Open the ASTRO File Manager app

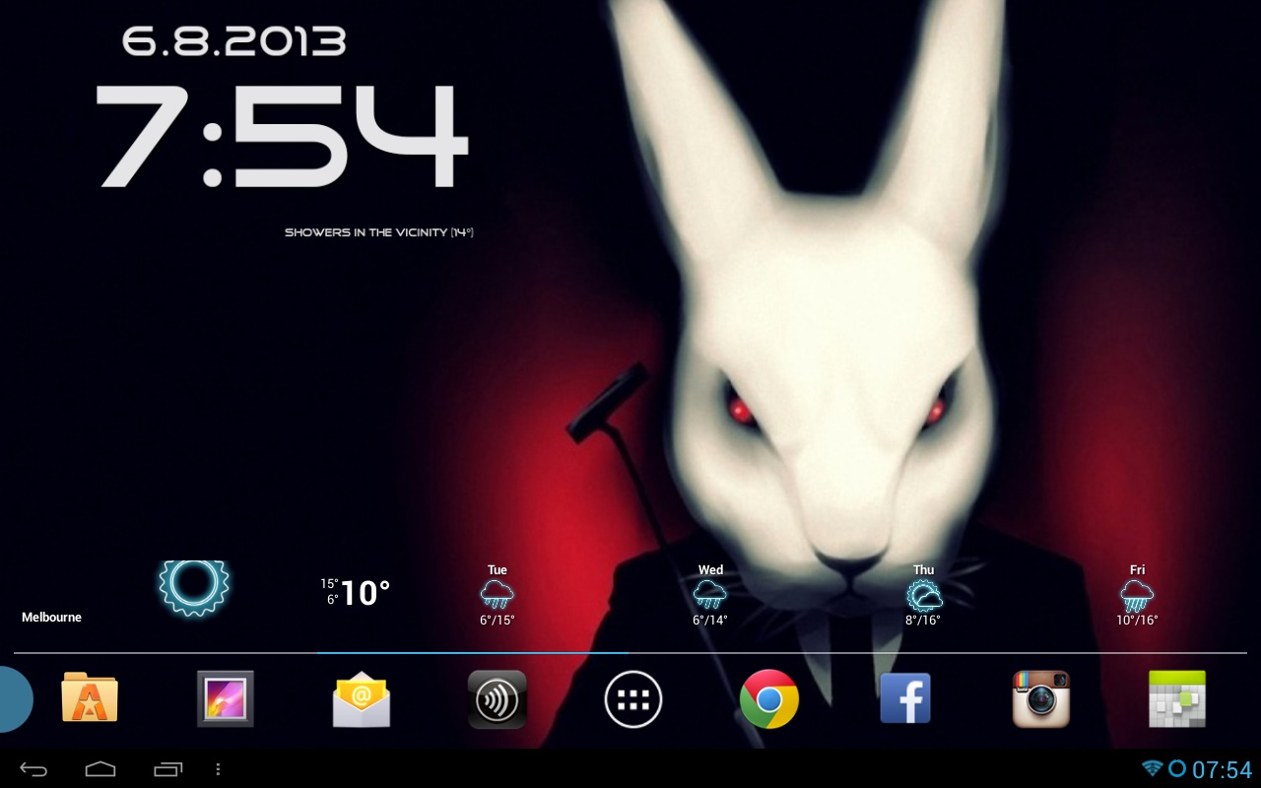(x=90, y=698)
